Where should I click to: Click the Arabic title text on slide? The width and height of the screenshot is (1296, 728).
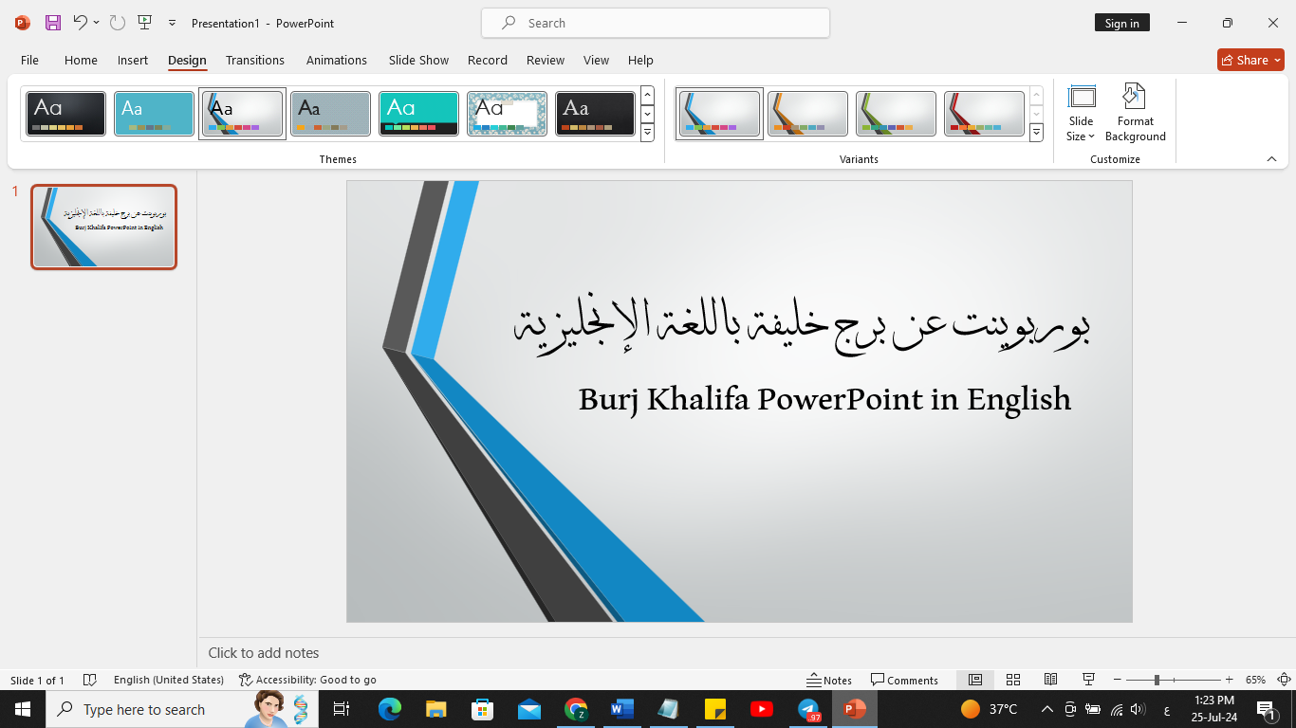click(802, 324)
